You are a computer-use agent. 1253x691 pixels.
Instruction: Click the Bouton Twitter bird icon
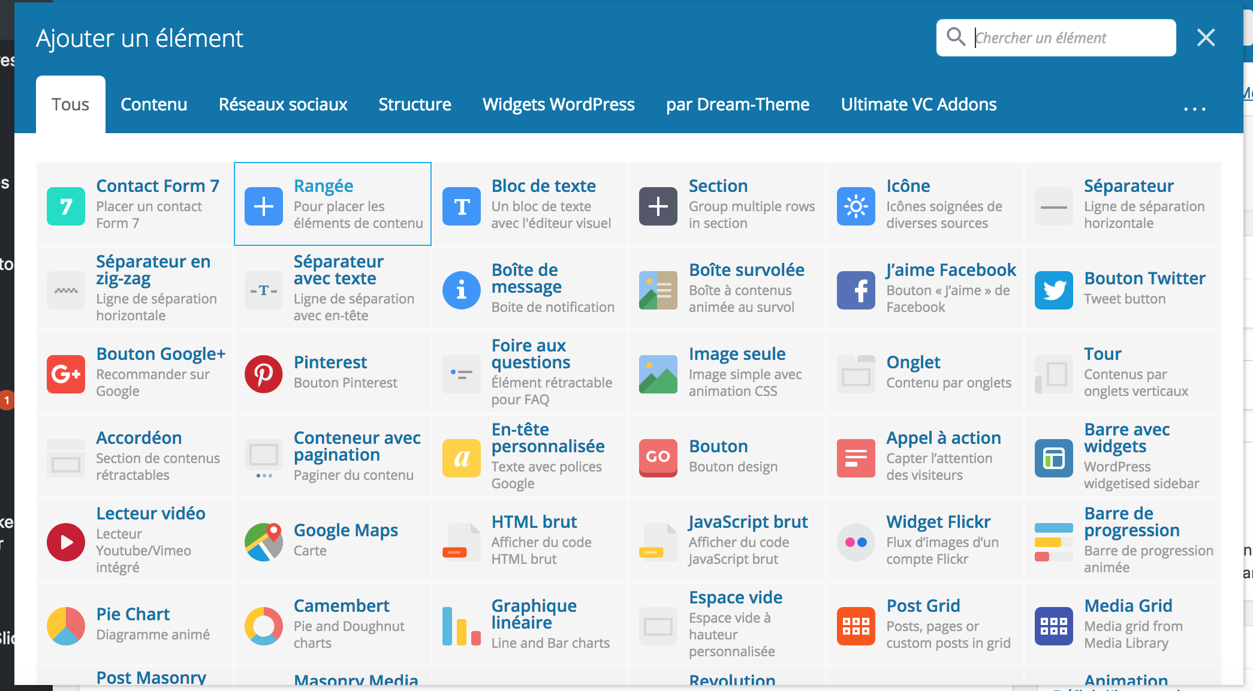tap(1053, 290)
